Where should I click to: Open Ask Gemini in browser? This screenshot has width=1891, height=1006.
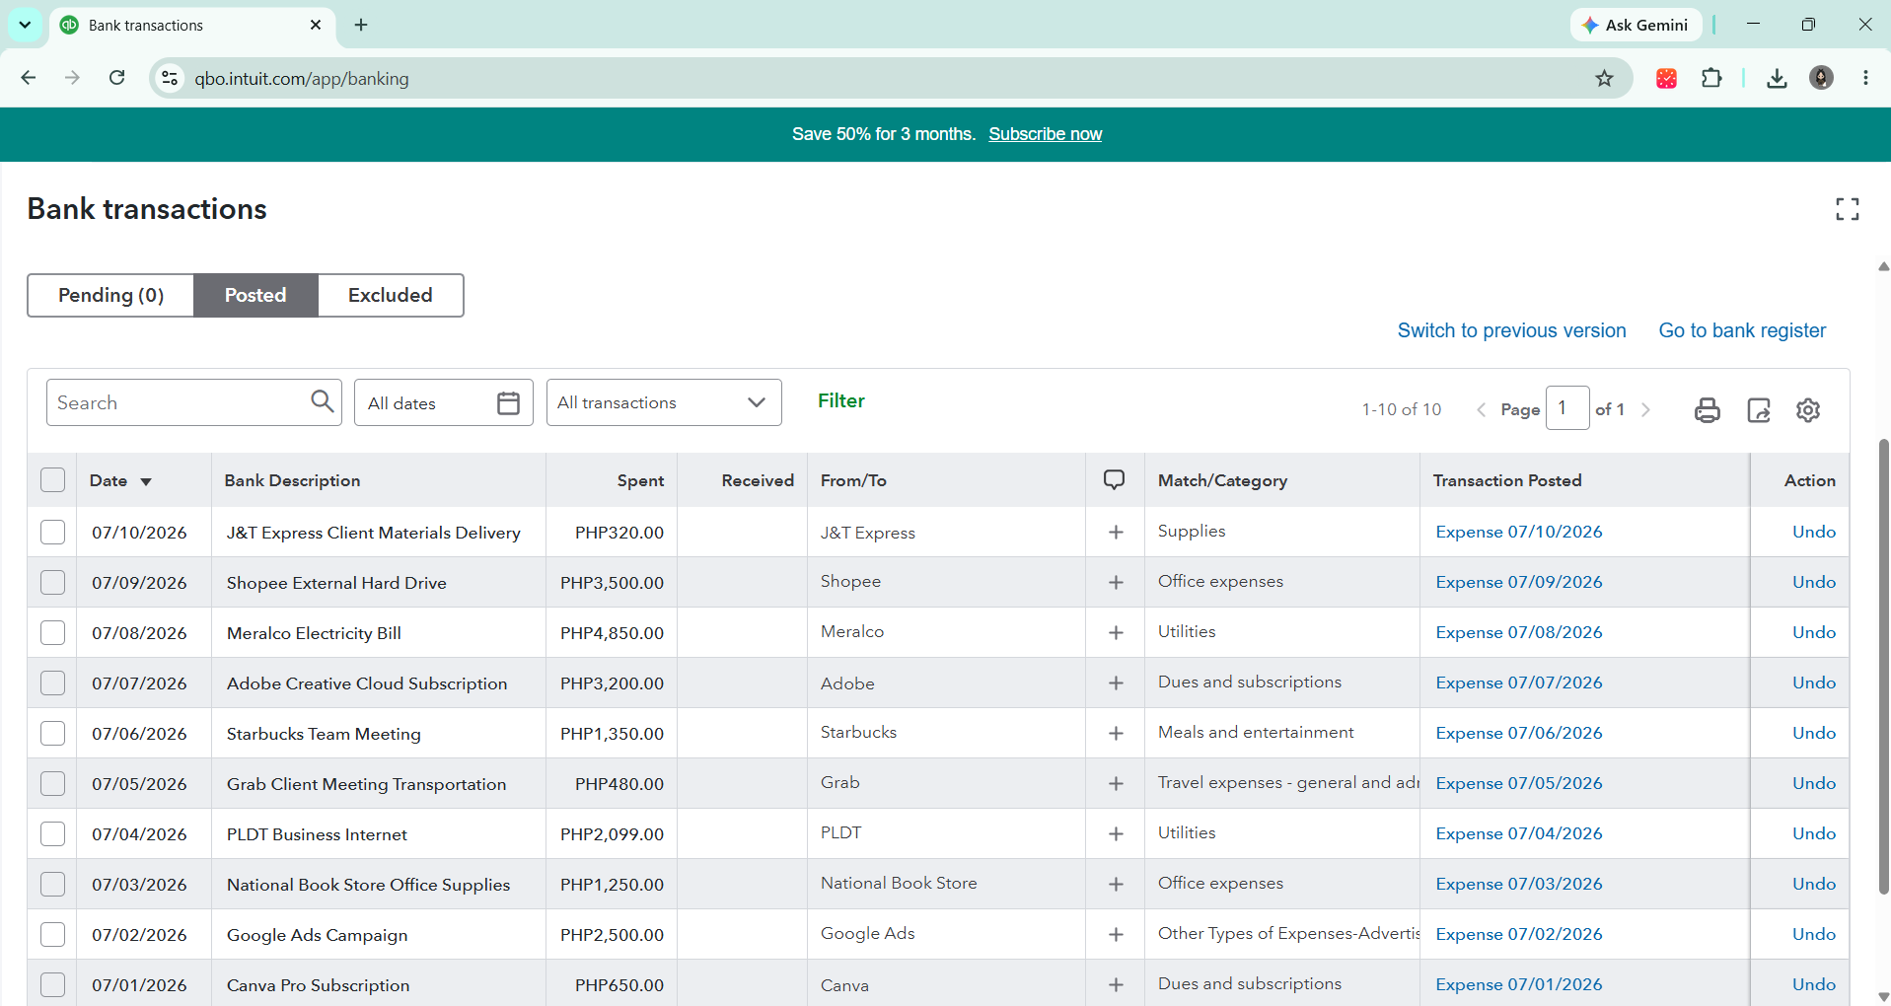pyautogui.click(x=1636, y=25)
